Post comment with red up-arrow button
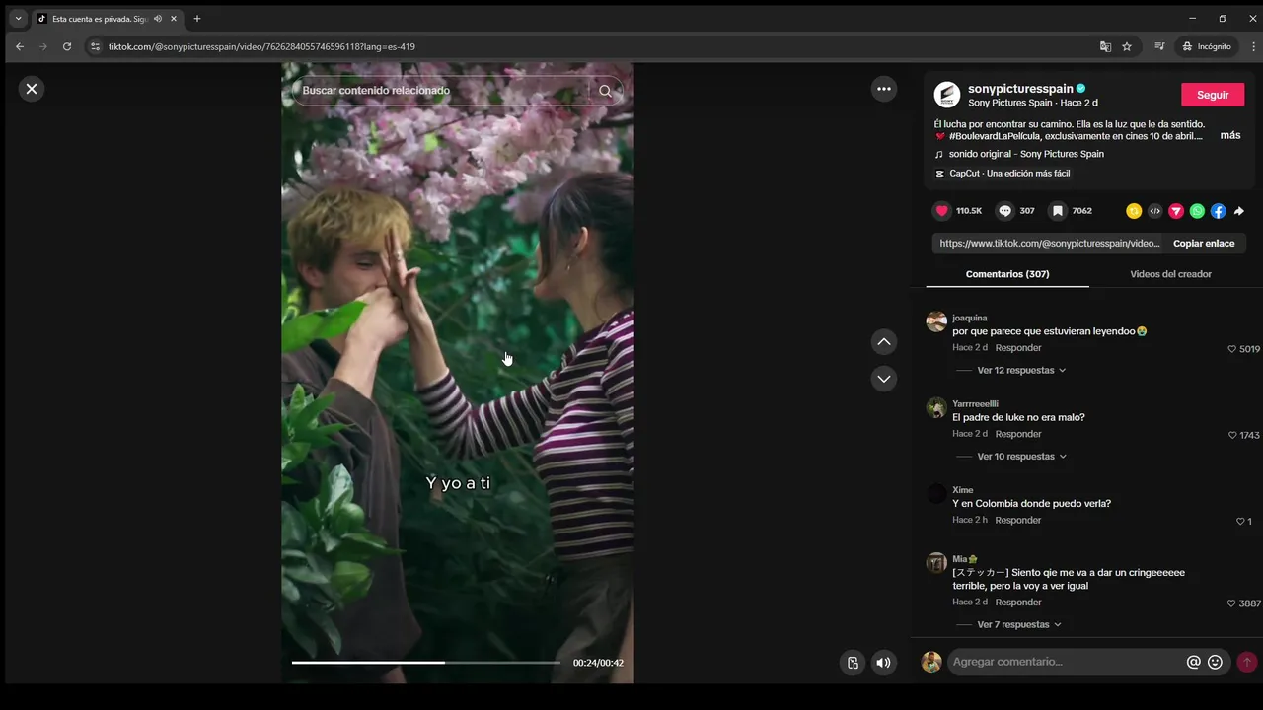 coord(1247,662)
